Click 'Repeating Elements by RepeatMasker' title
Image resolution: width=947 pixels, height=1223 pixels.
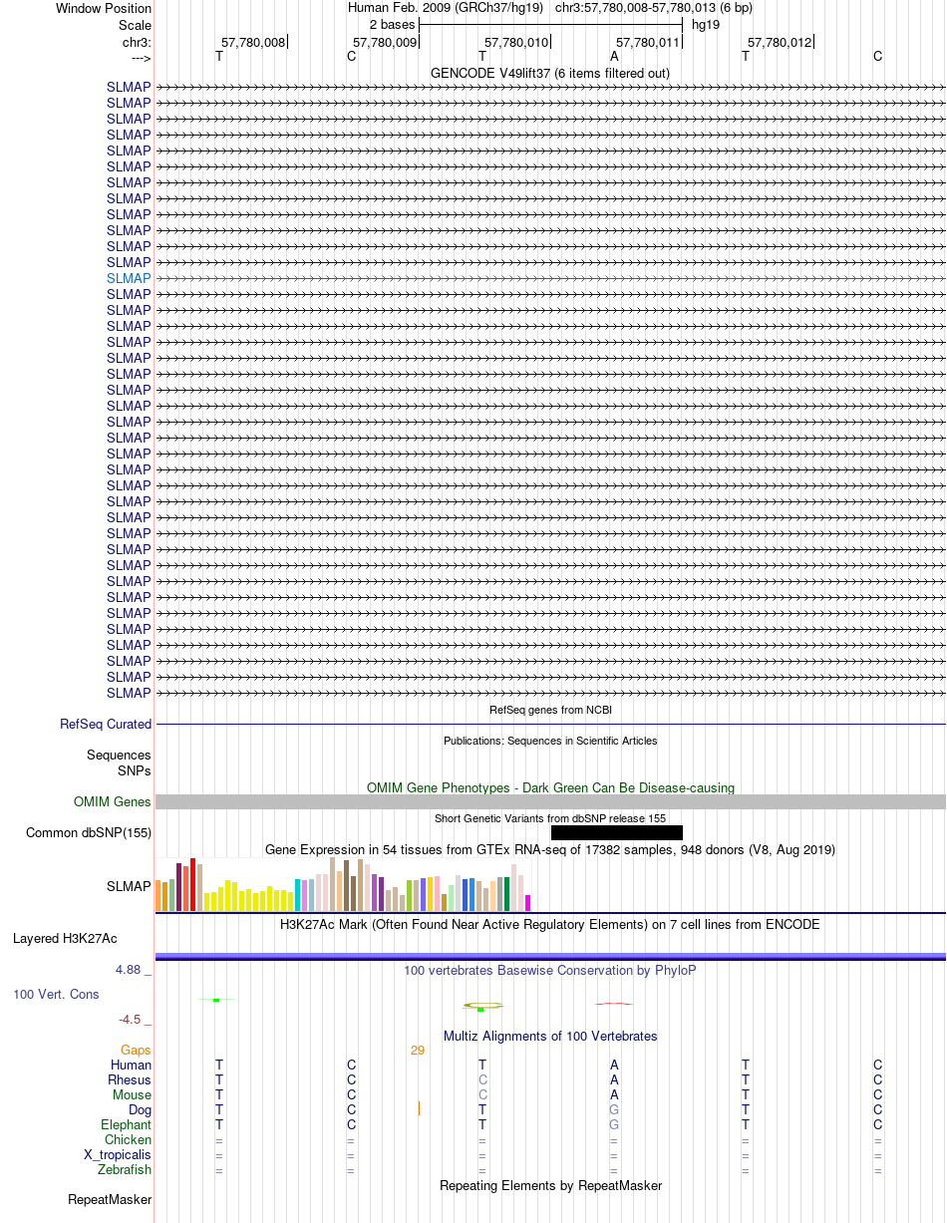pyautogui.click(x=550, y=1186)
